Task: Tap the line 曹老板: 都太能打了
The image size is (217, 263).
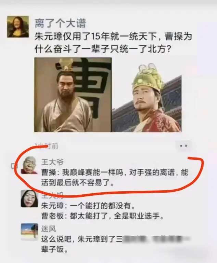Action: pyautogui.click(x=102, y=216)
